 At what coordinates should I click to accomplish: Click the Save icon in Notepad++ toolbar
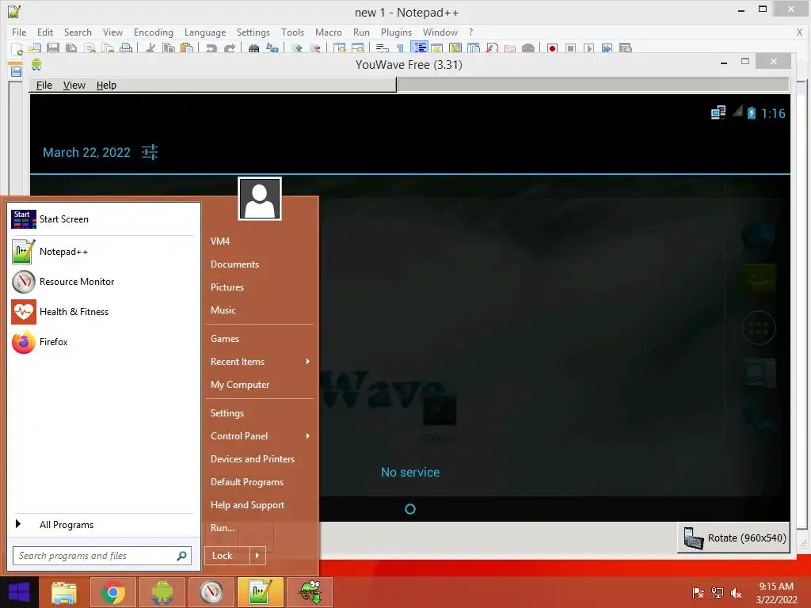point(53,48)
